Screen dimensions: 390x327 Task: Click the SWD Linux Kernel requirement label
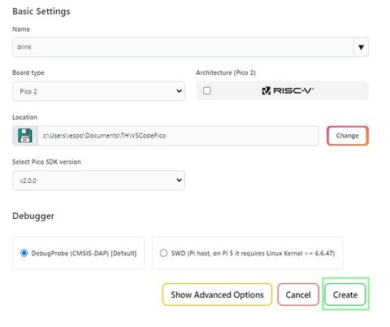253,253
